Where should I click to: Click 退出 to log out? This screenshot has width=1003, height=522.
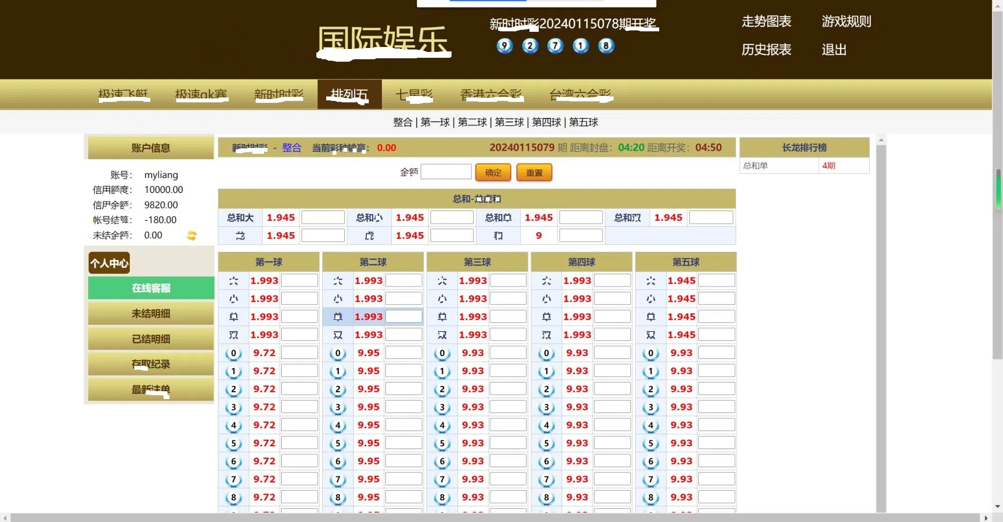834,50
